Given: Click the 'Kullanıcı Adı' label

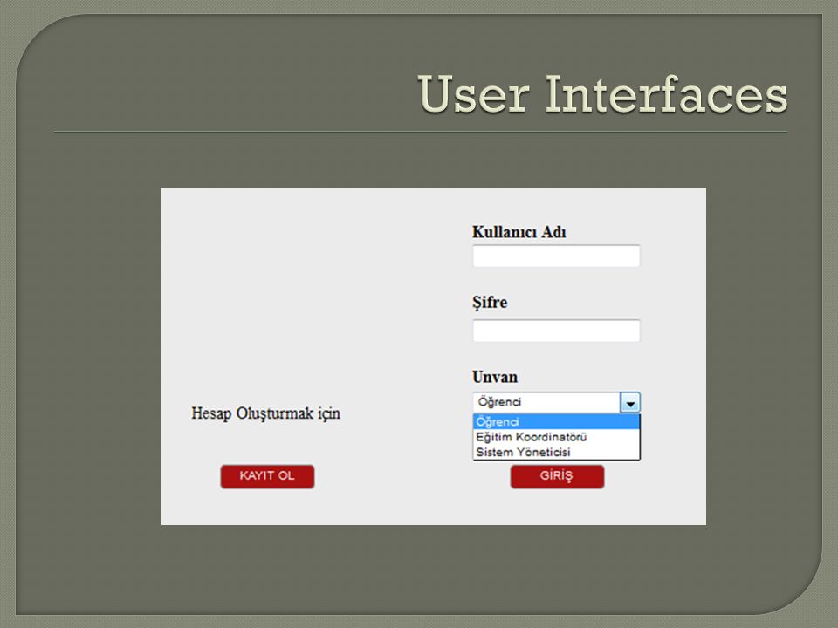Looking at the screenshot, I should point(519,232).
